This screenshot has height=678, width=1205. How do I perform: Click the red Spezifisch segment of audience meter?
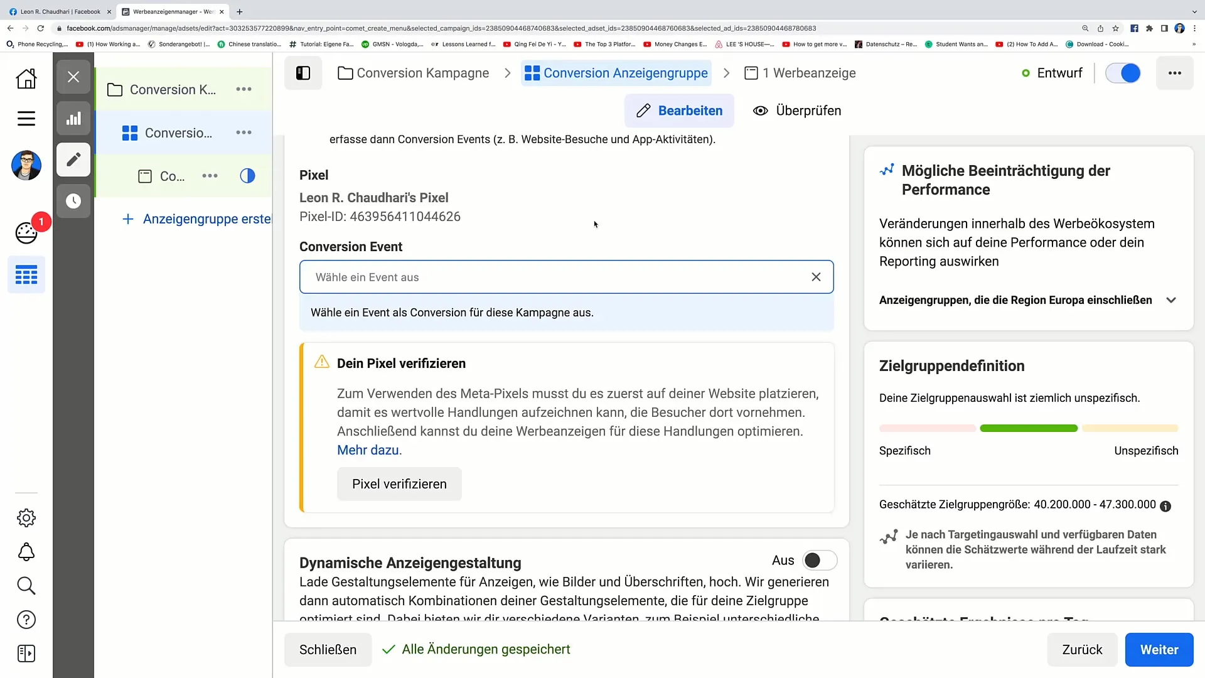(x=928, y=428)
